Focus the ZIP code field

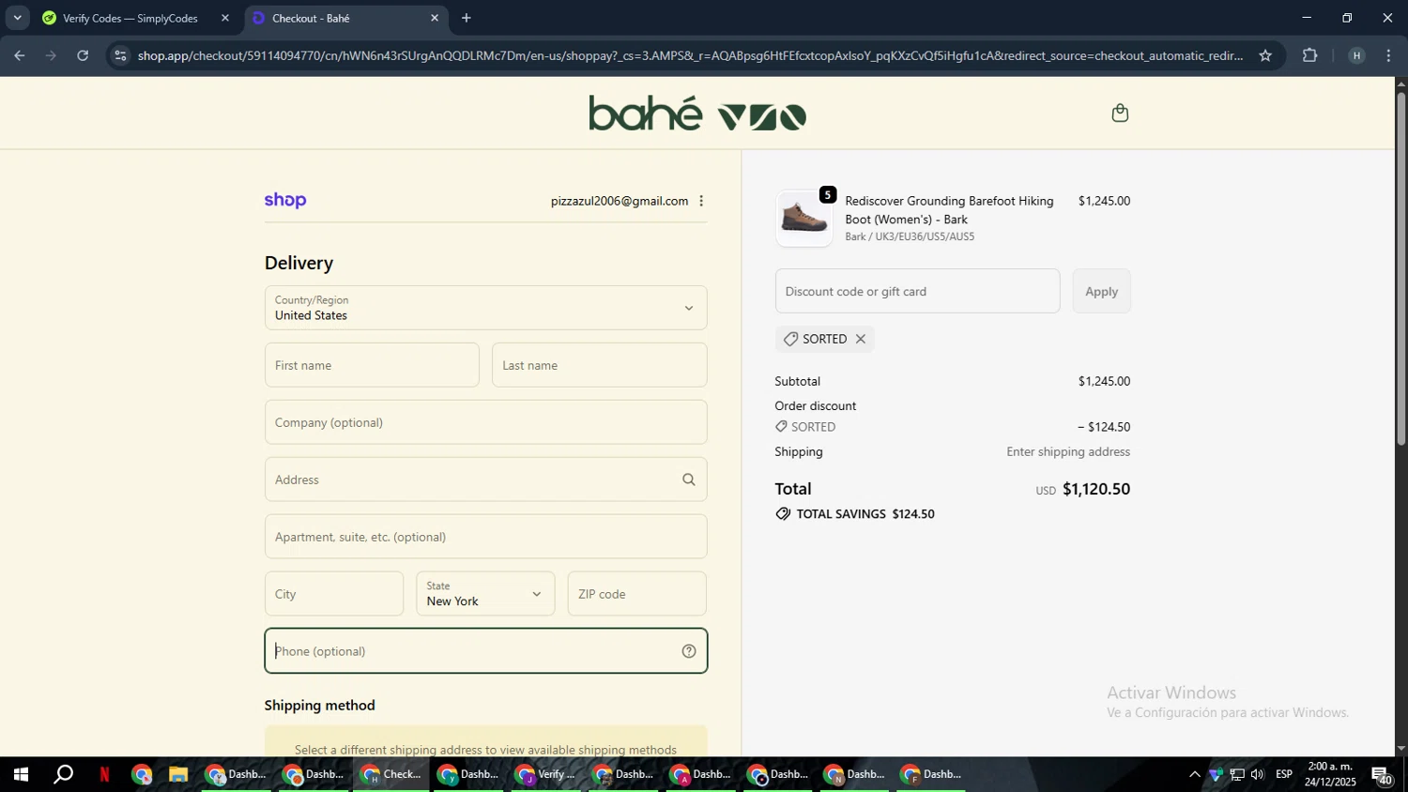pos(636,594)
